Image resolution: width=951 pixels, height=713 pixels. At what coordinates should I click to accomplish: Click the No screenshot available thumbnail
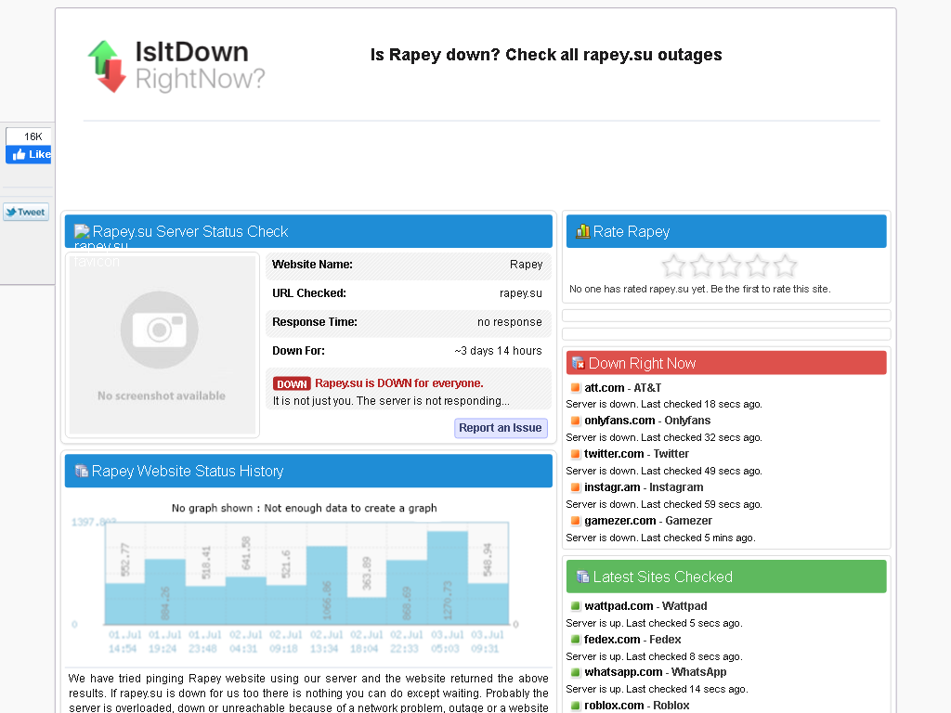[162, 345]
